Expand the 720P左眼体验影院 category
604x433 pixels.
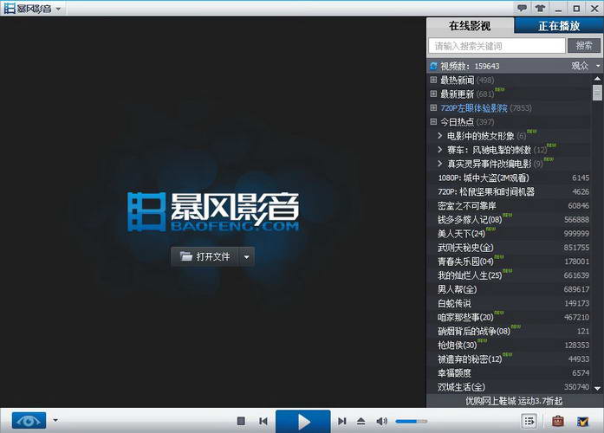[433, 107]
